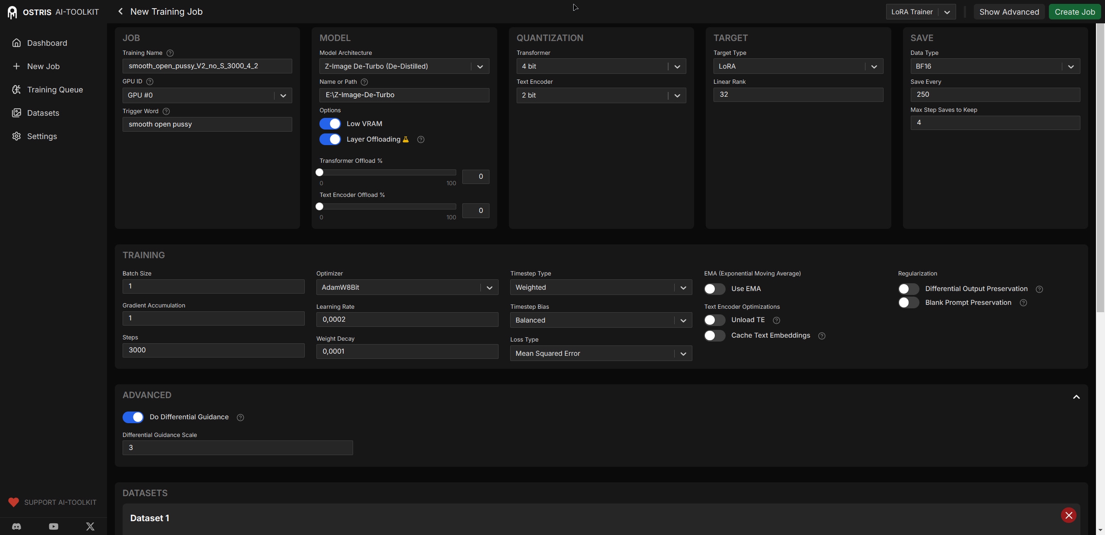Remove Dataset 1 with red X icon
The width and height of the screenshot is (1105, 535).
pyautogui.click(x=1068, y=515)
